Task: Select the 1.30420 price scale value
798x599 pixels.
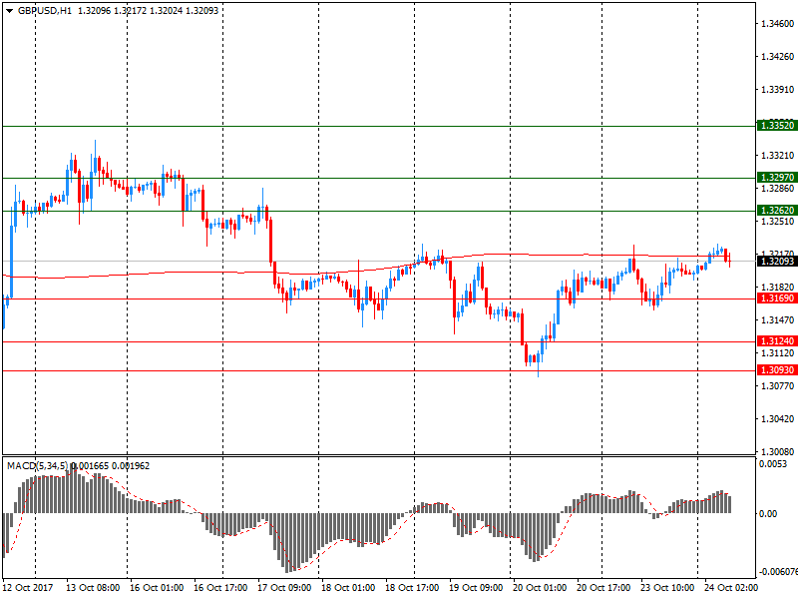Action: 777,418
